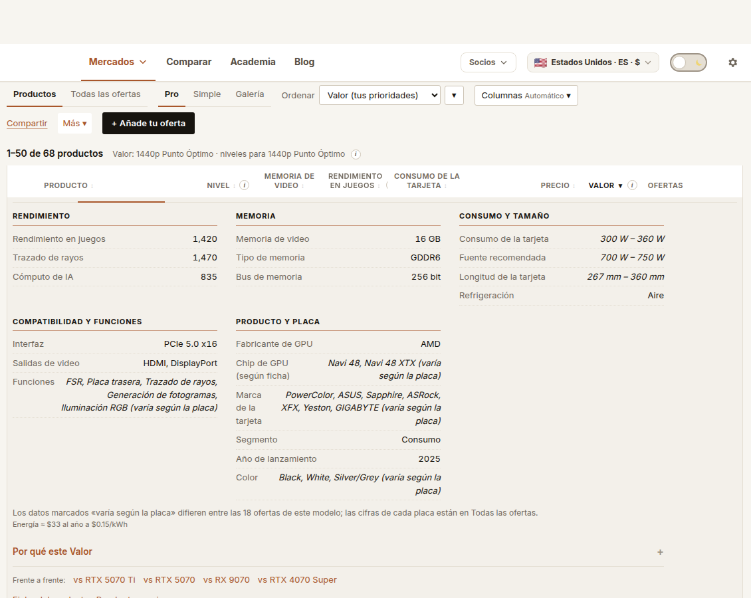
Task: Click the info icon after 1440p Punto Óptimo
Action: (356, 154)
